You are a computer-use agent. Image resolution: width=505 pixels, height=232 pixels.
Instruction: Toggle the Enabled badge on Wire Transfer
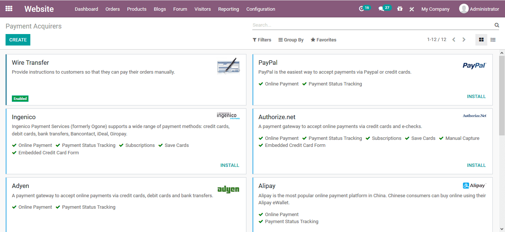pos(20,98)
